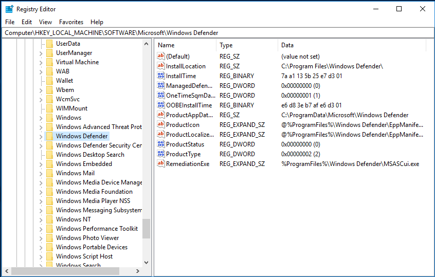Viewport: 435px width, 277px height.
Task: Expand the Windows Defender key
Action: [x=41, y=136]
